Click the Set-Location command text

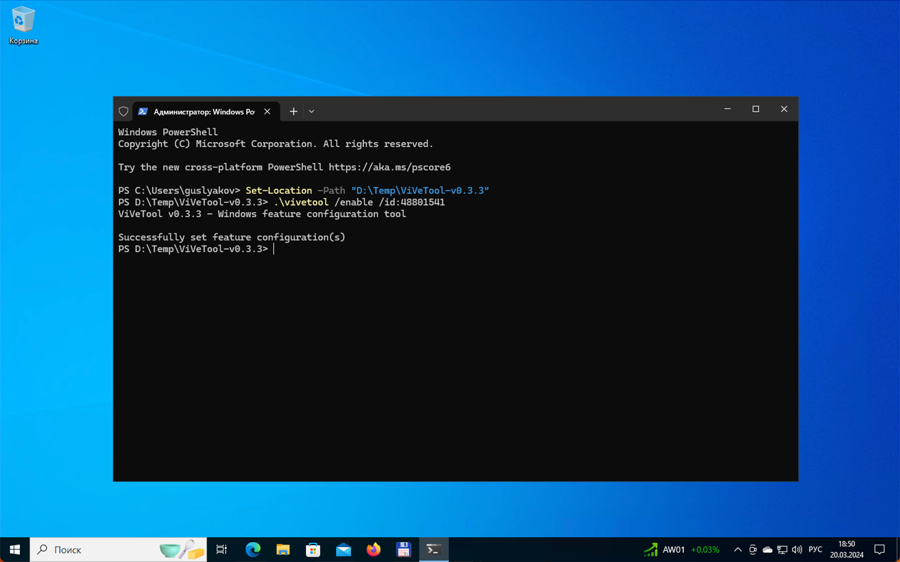click(278, 191)
